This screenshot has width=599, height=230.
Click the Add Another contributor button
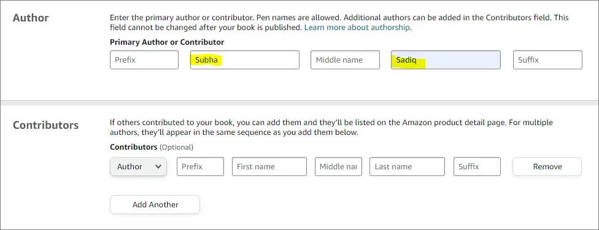coord(155,204)
